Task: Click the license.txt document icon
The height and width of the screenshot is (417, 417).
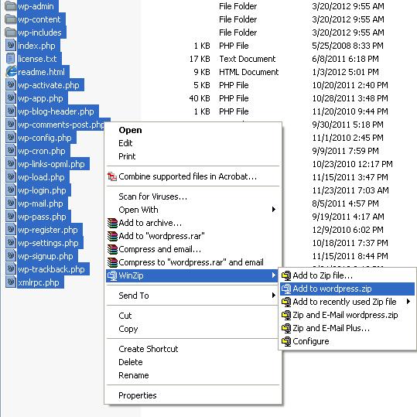Action: pos(11,59)
